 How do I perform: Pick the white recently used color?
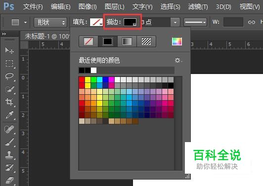pos(93,71)
